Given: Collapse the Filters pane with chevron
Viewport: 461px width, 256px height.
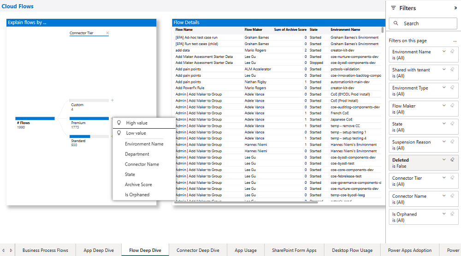Looking at the screenshot, I should coord(455,8).
